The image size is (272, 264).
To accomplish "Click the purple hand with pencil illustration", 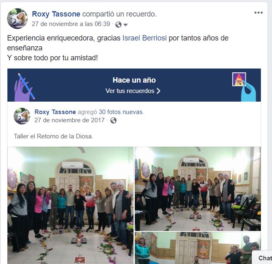I will point(24,87).
